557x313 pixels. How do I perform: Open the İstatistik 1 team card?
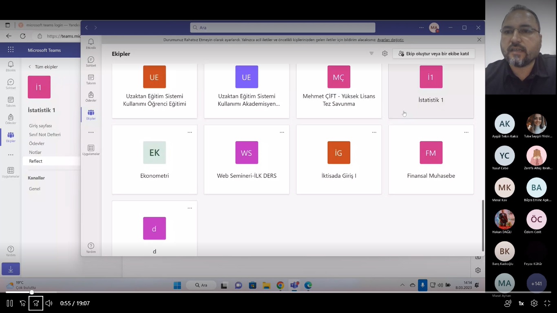point(431,91)
